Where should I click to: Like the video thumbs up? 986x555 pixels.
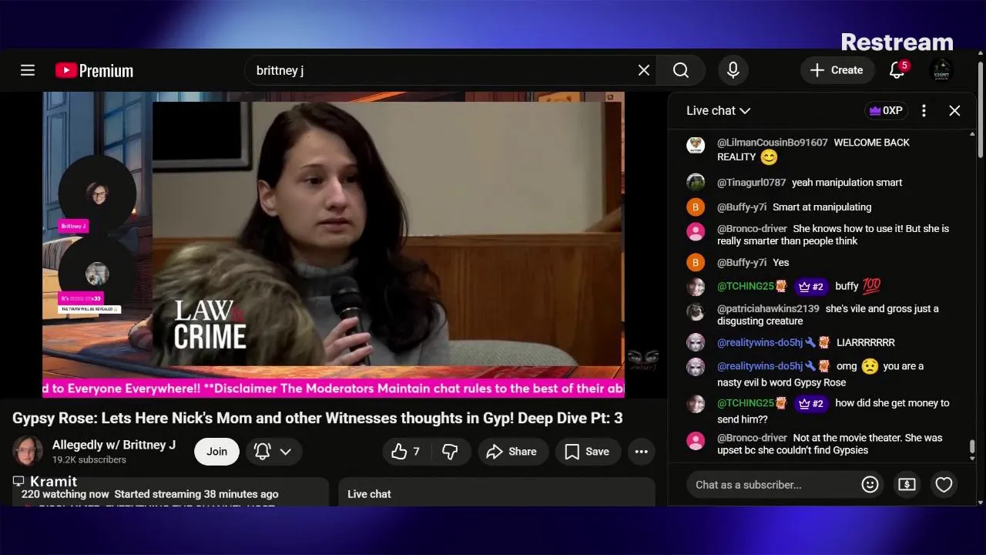click(406, 452)
